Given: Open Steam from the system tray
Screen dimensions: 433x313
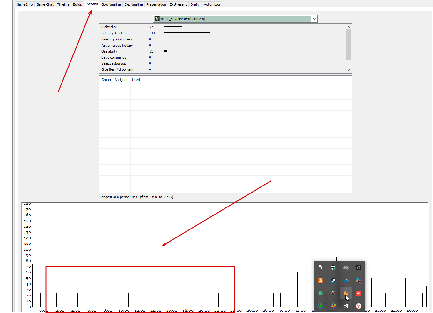Looking at the screenshot, I should point(333,280).
